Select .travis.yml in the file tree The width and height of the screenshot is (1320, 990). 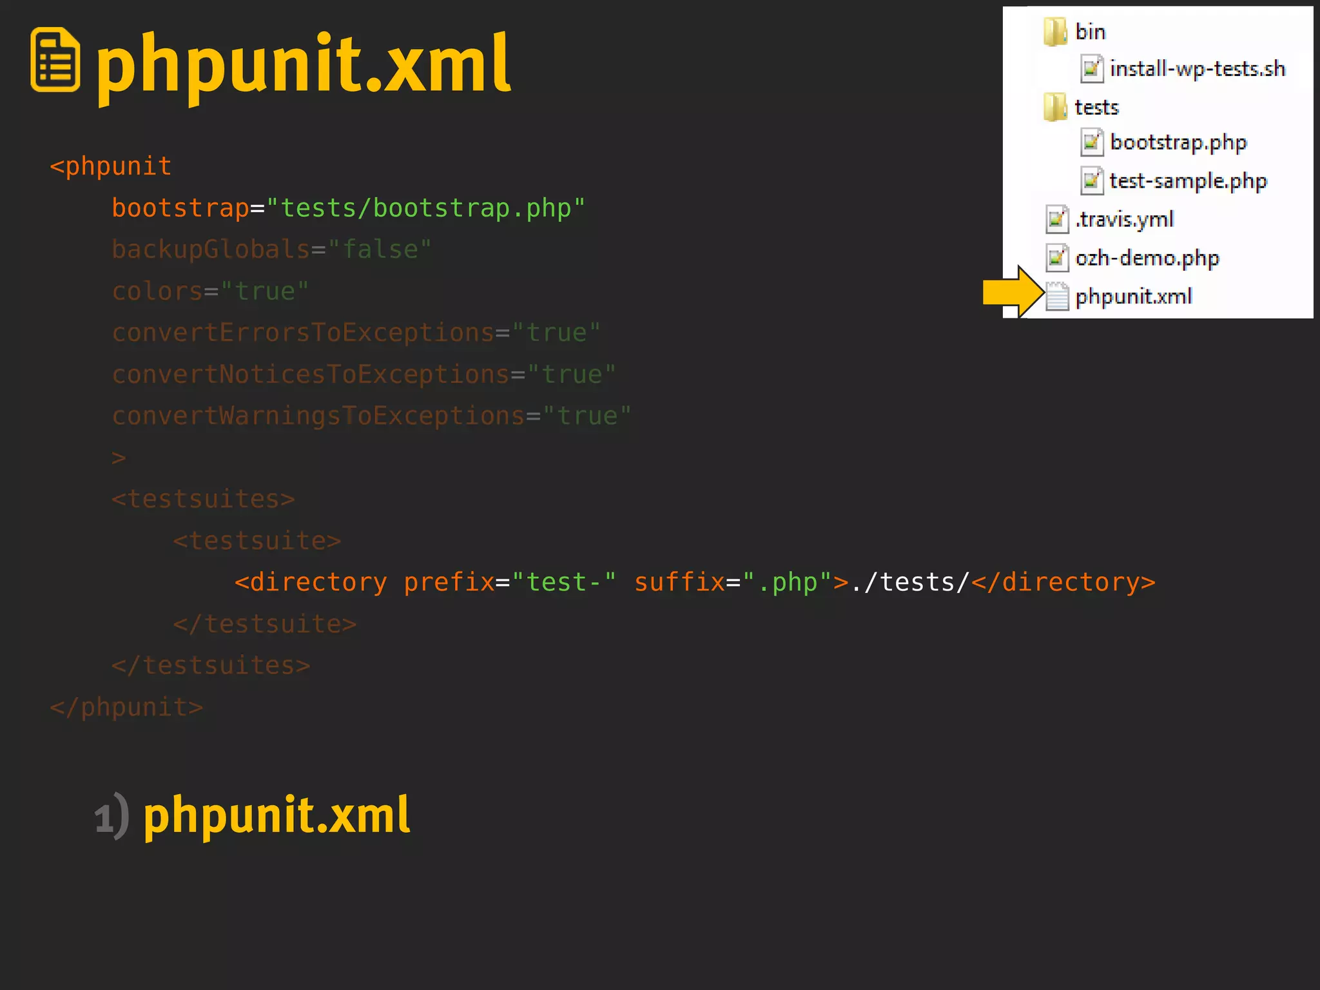click(1125, 220)
